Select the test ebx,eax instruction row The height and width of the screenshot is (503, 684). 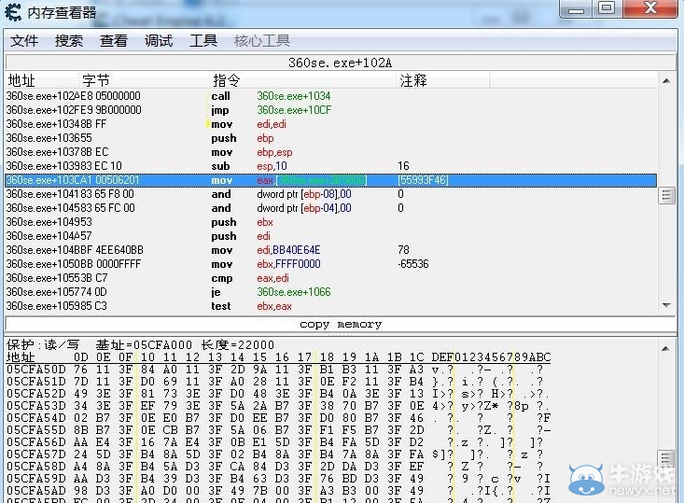tap(330, 306)
